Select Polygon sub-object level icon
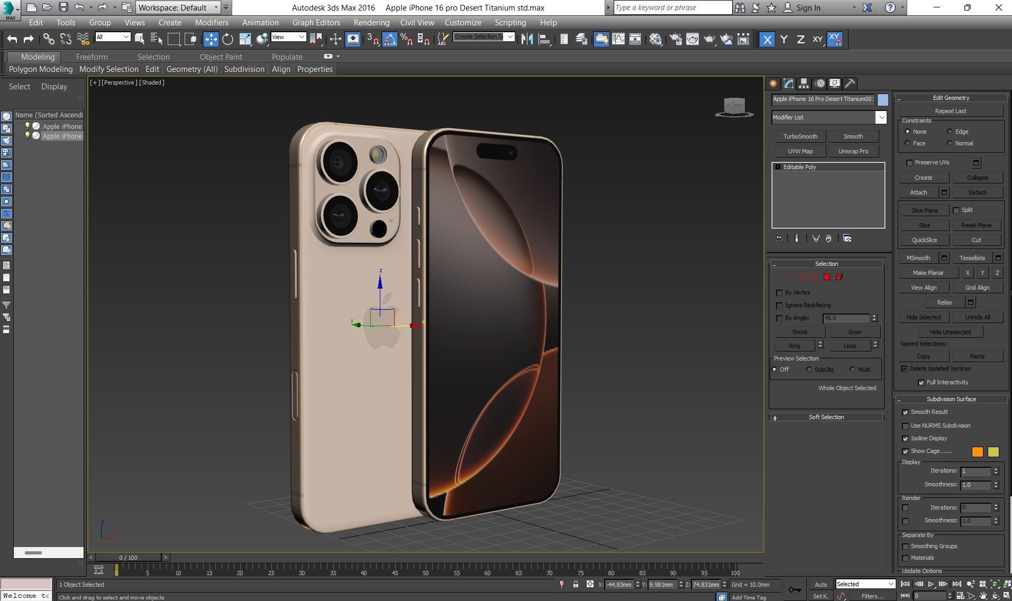1012x601 pixels. point(827,277)
